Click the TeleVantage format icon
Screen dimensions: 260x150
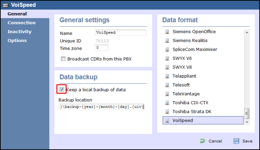[167, 94]
